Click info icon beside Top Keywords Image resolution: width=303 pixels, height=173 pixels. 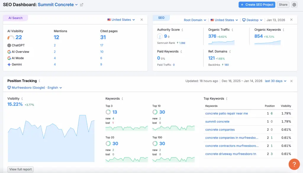[x=227, y=99]
